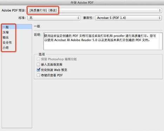Toggle 保留 Photoshop 编辑功能 checkbox
This screenshot has height=131, width=164.
[38, 59]
